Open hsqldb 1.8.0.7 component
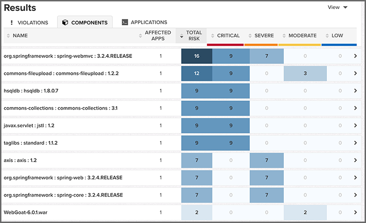366x223 pixels. (31, 90)
